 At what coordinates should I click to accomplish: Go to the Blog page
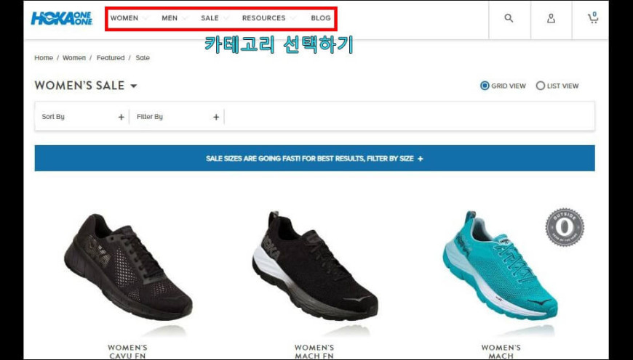point(321,18)
